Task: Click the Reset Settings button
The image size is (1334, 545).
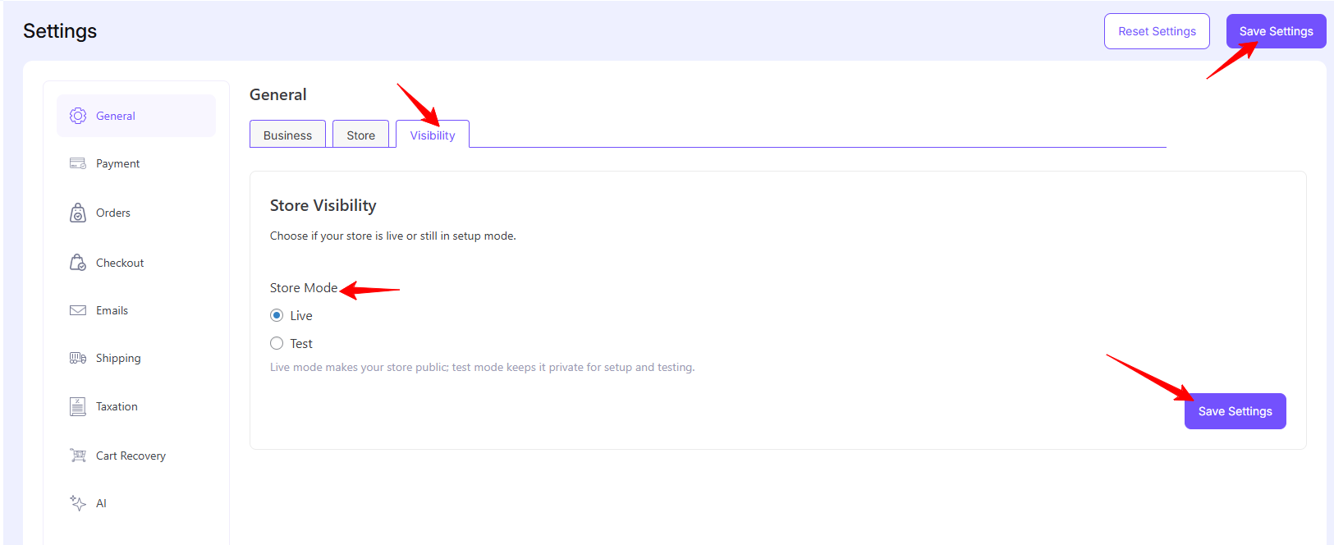Action: (1157, 31)
